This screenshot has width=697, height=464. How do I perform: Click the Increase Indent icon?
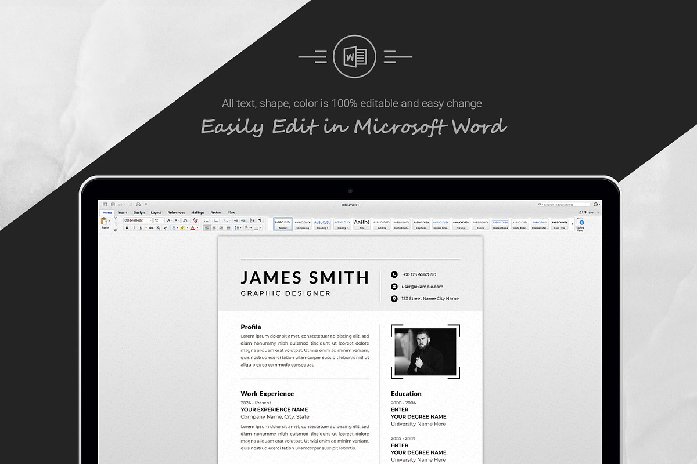click(x=243, y=220)
